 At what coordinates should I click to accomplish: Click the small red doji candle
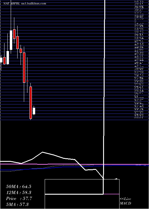27,81
